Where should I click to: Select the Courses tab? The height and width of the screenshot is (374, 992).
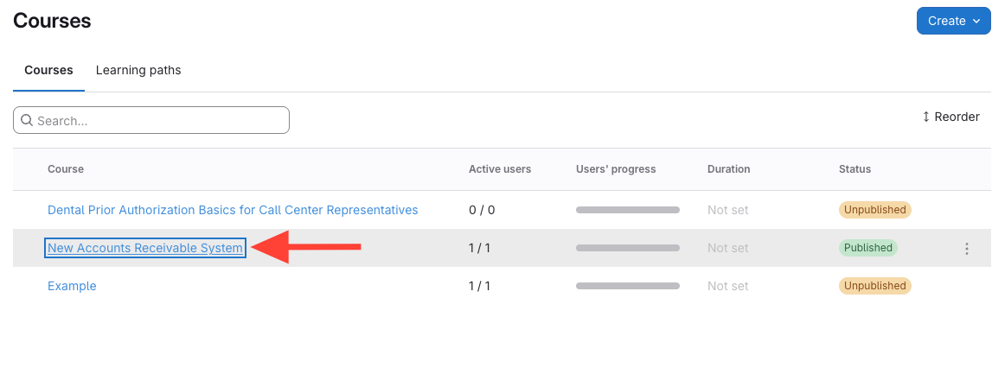(x=48, y=70)
